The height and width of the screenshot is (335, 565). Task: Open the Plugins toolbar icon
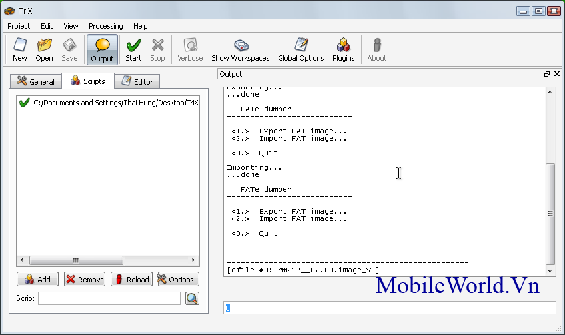tap(343, 49)
